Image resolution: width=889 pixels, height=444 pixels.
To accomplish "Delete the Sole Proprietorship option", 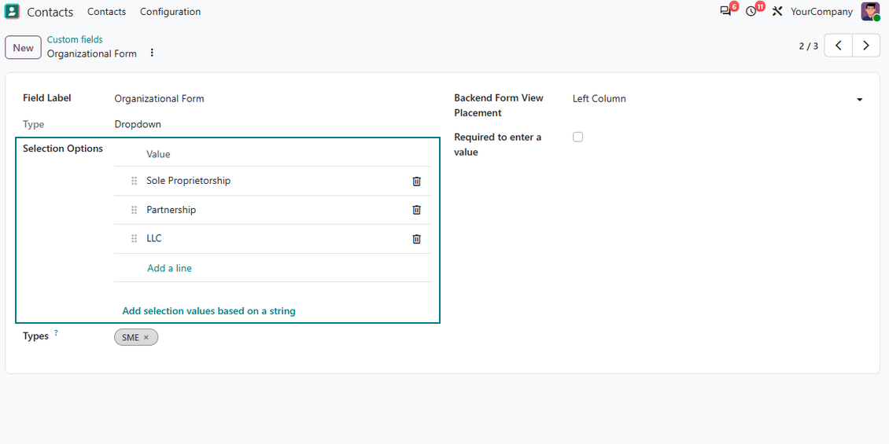I will (x=416, y=182).
